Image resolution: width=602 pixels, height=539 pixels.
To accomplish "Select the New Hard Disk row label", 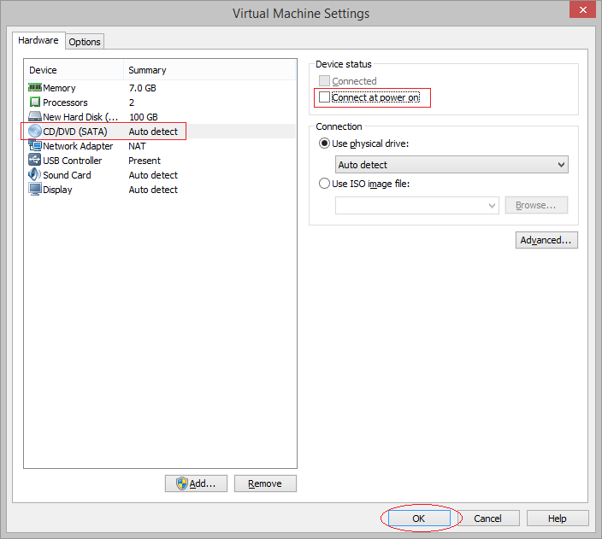I will 80,117.
